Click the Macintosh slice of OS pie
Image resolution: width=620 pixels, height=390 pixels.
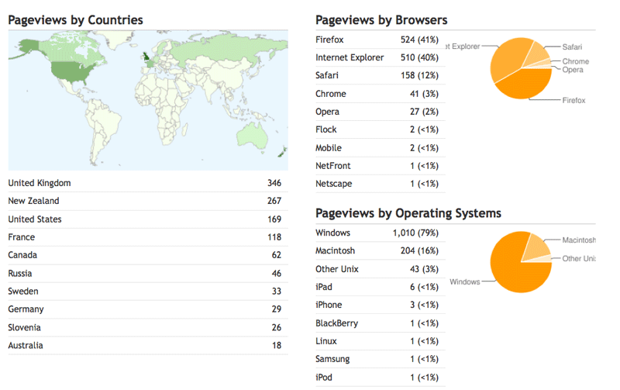point(535,247)
